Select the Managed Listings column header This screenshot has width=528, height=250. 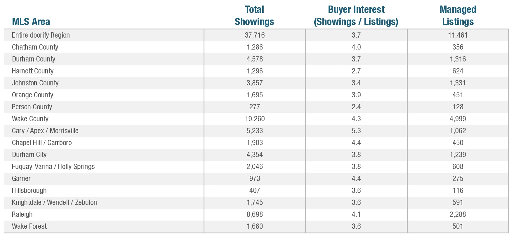pyautogui.click(x=458, y=16)
